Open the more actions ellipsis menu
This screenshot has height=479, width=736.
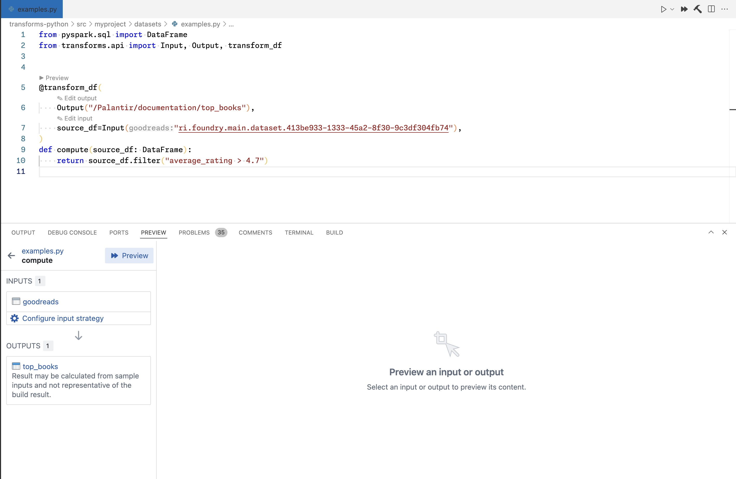pyautogui.click(x=725, y=9)
